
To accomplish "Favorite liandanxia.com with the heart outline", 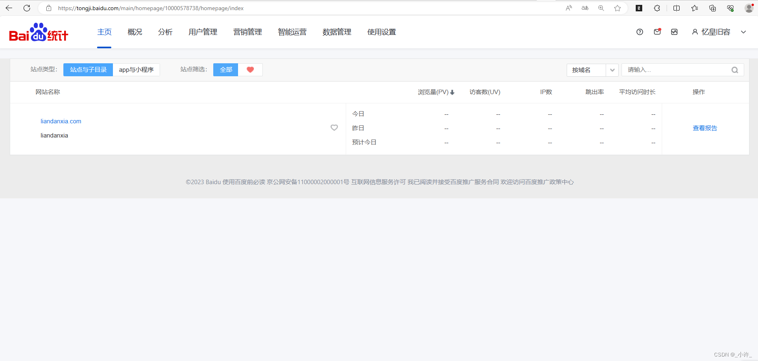I will click(334, 128).
